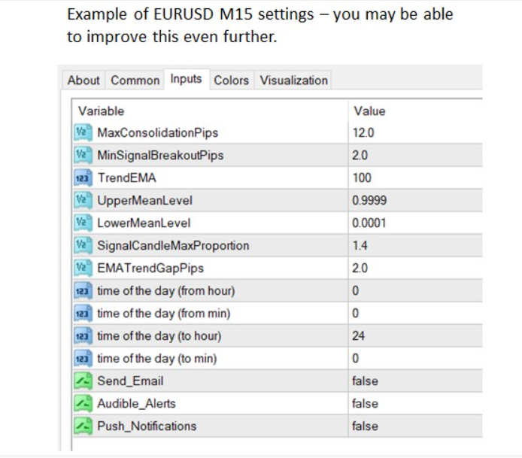Viewport: 522px width, 458px height.
Task: Open the Common tab
Action: [x=135, y=80]
